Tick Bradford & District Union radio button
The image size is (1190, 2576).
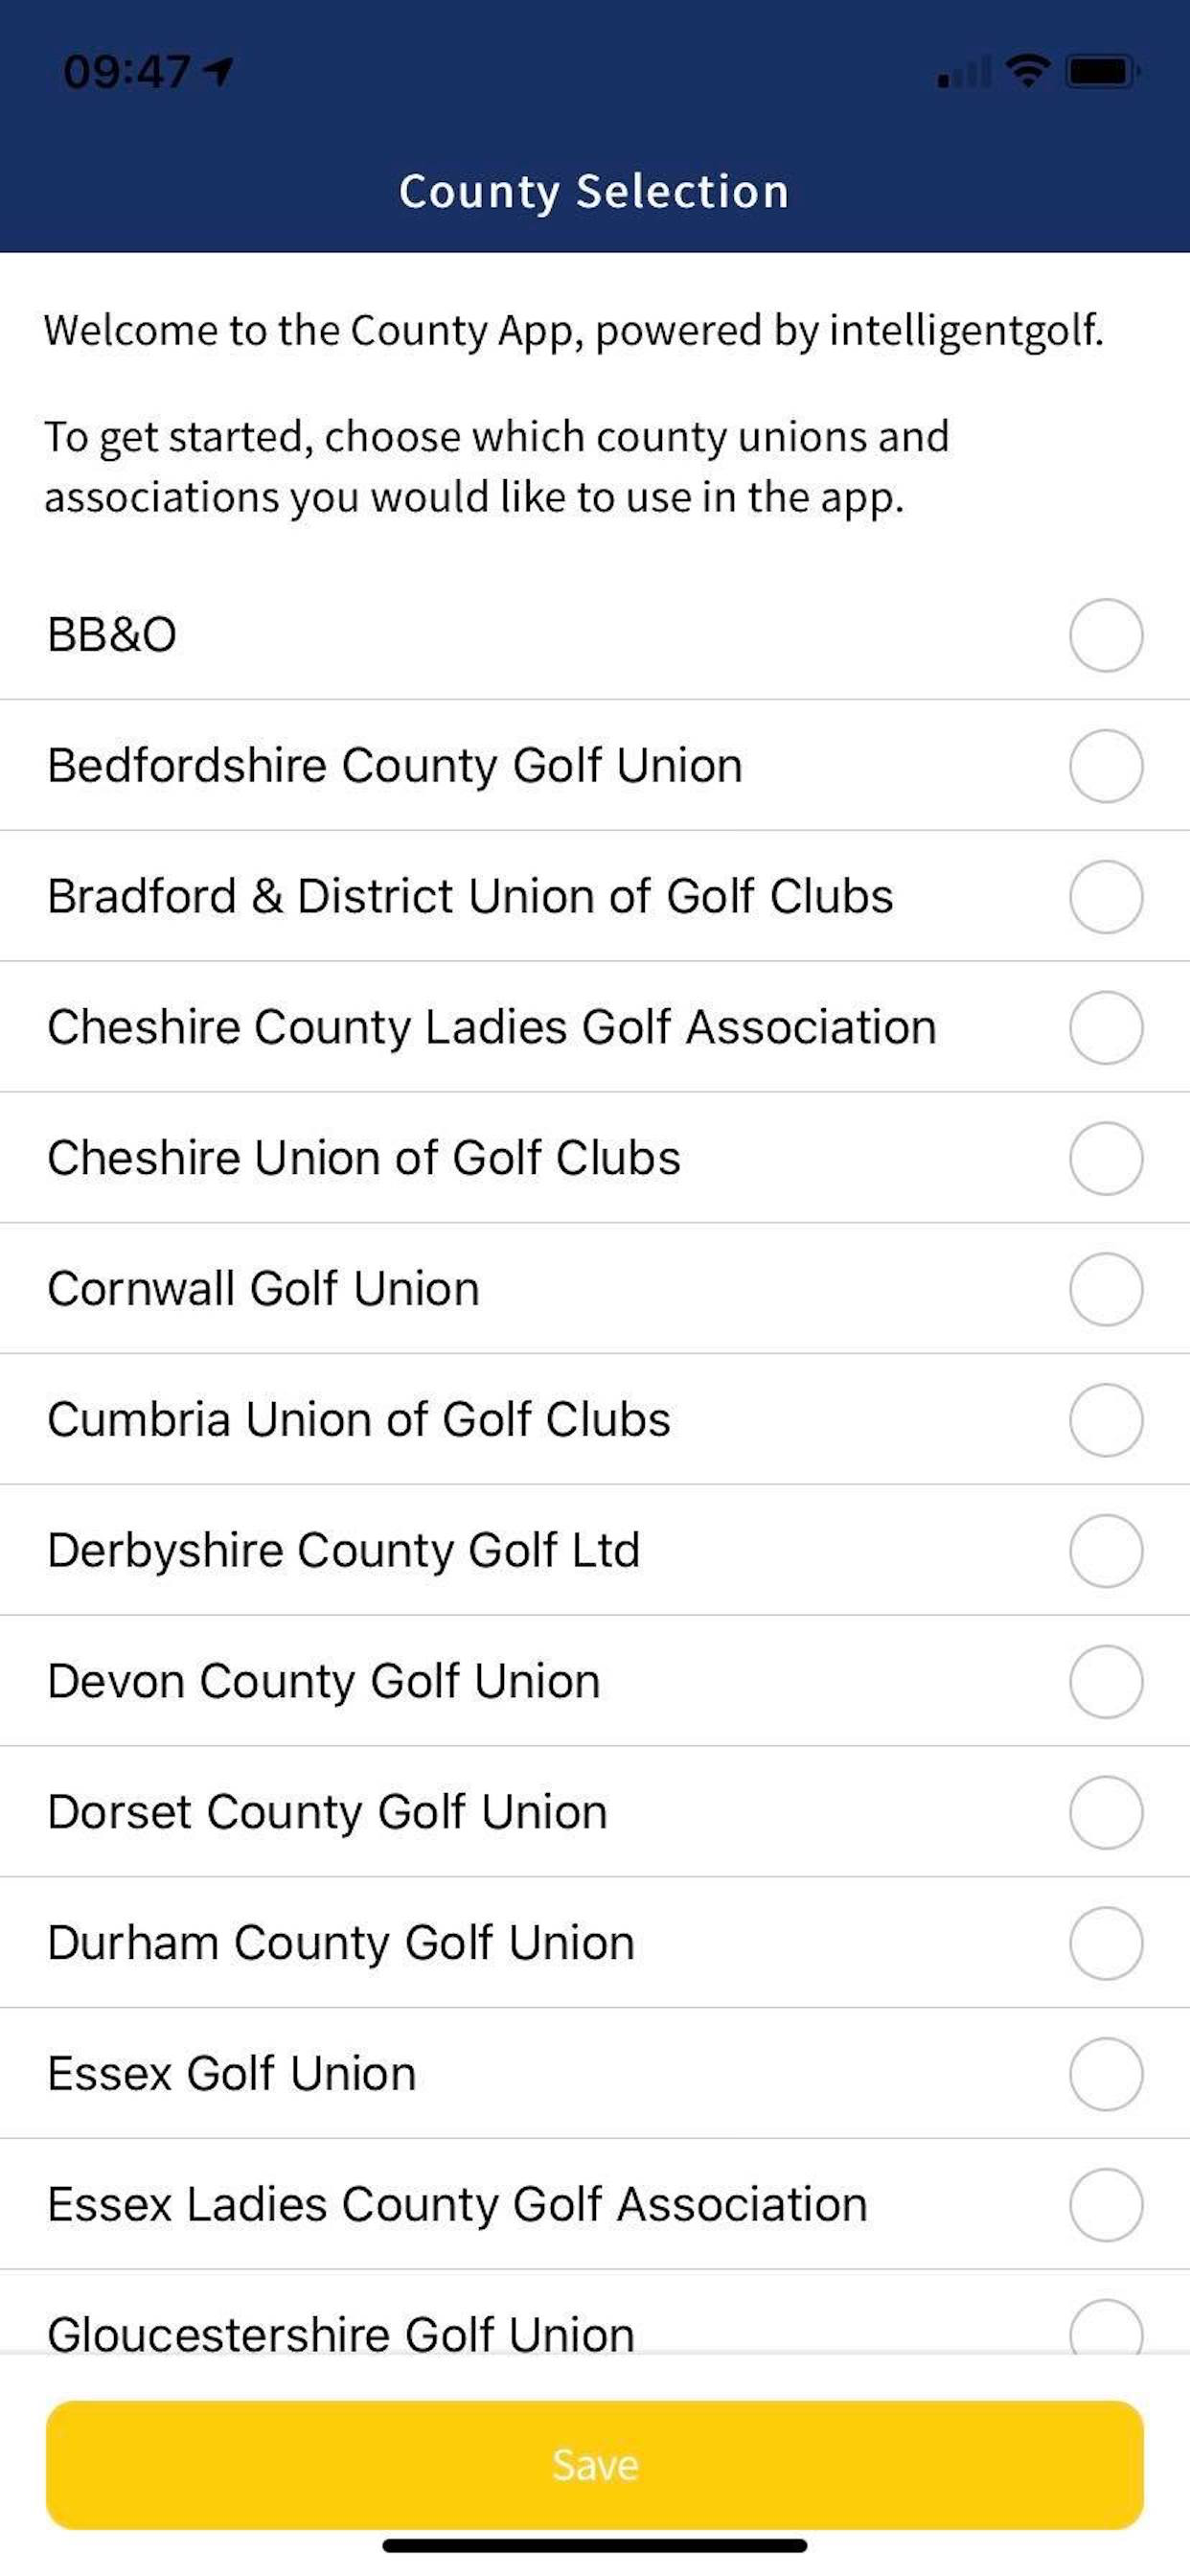(1105, 897)
